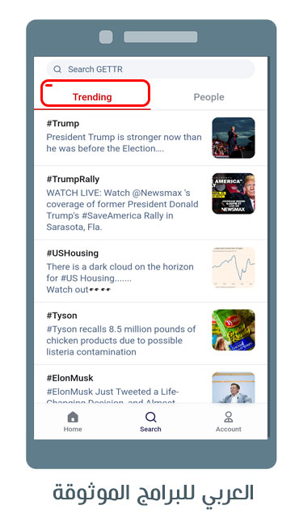The height and width of the screenshot is (518, 299).
Task: Open the Search magnifier in bottom navigation
Action: pos(150,417)
